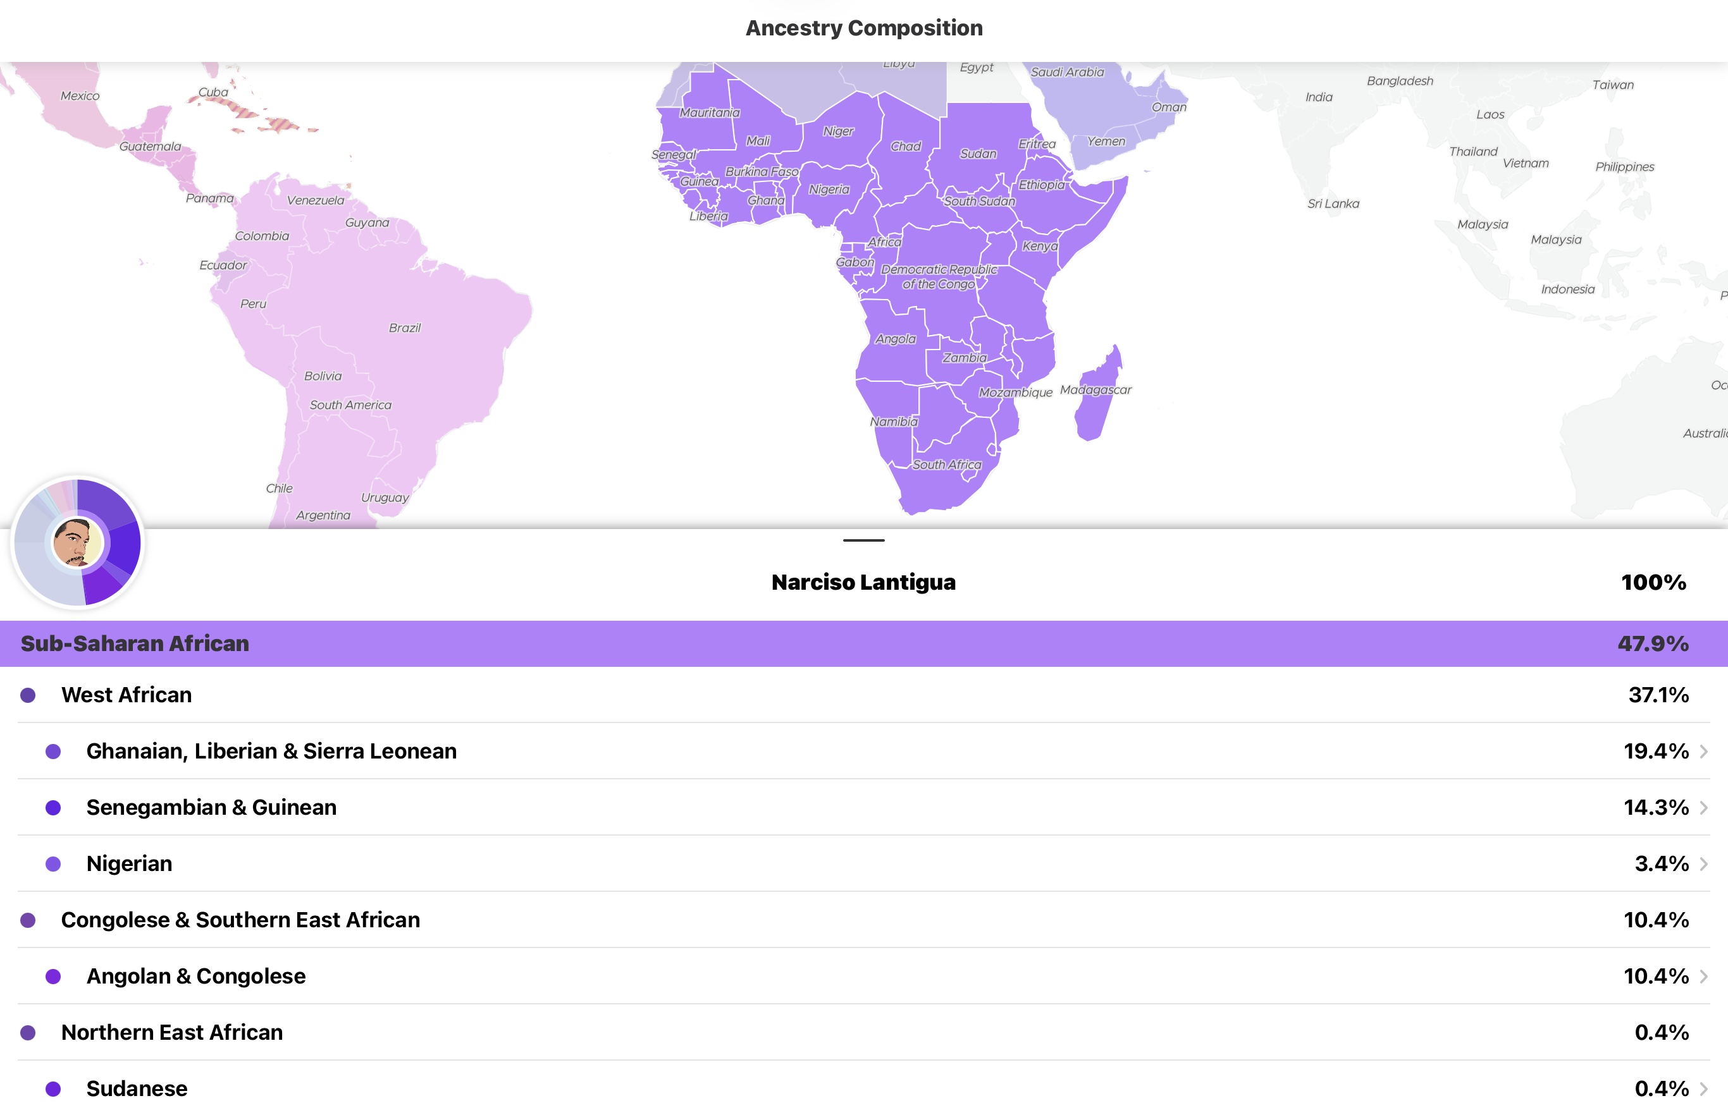Select the Sub-Saharan African header bar
This screenshot has width=1728, height=1115.
click(x=863, y=643)
